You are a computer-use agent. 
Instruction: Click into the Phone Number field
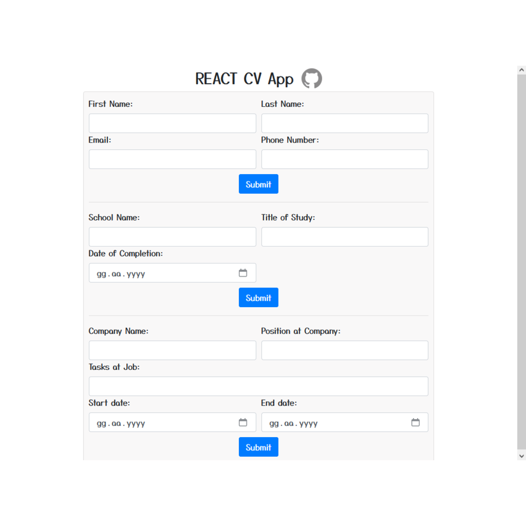(x=345, y=159)
